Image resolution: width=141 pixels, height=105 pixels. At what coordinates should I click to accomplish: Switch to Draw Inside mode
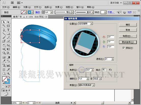click(9, 90)
